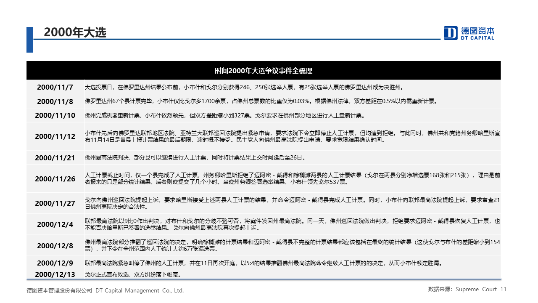Select the date cell 2000/11/12
538x303 pixels.
coord(55,136)
